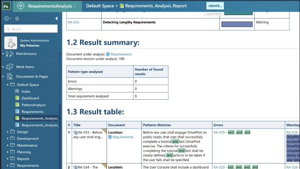
Task: Open the Requirements link under Document under analysis
Action: [x=121, y=54]
